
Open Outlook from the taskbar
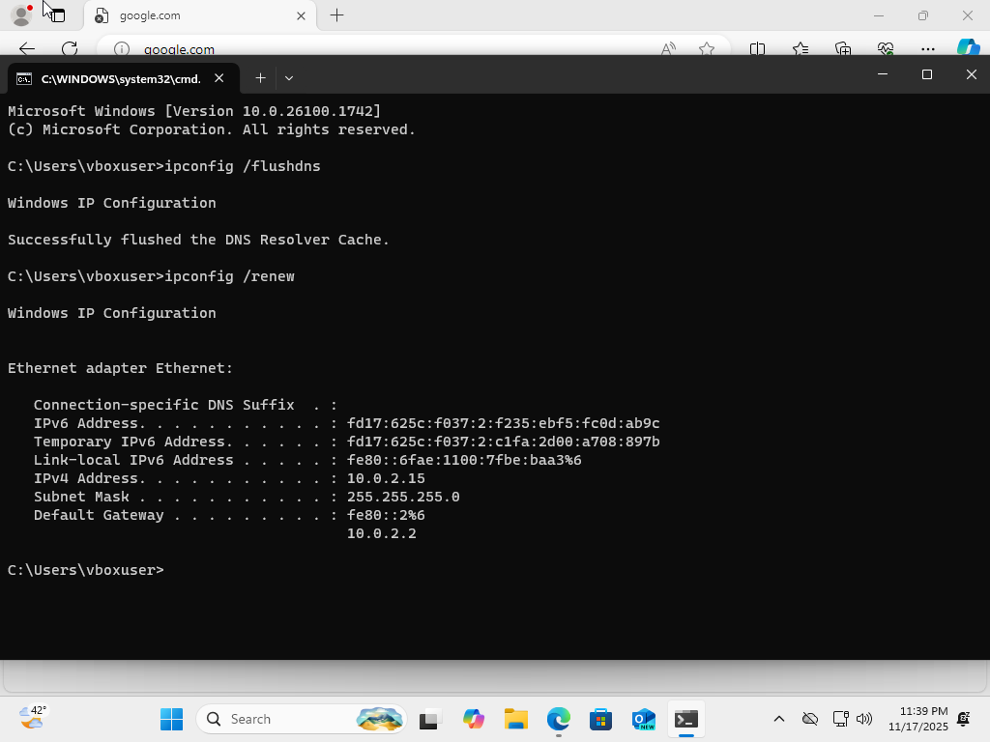coord(643,719)
